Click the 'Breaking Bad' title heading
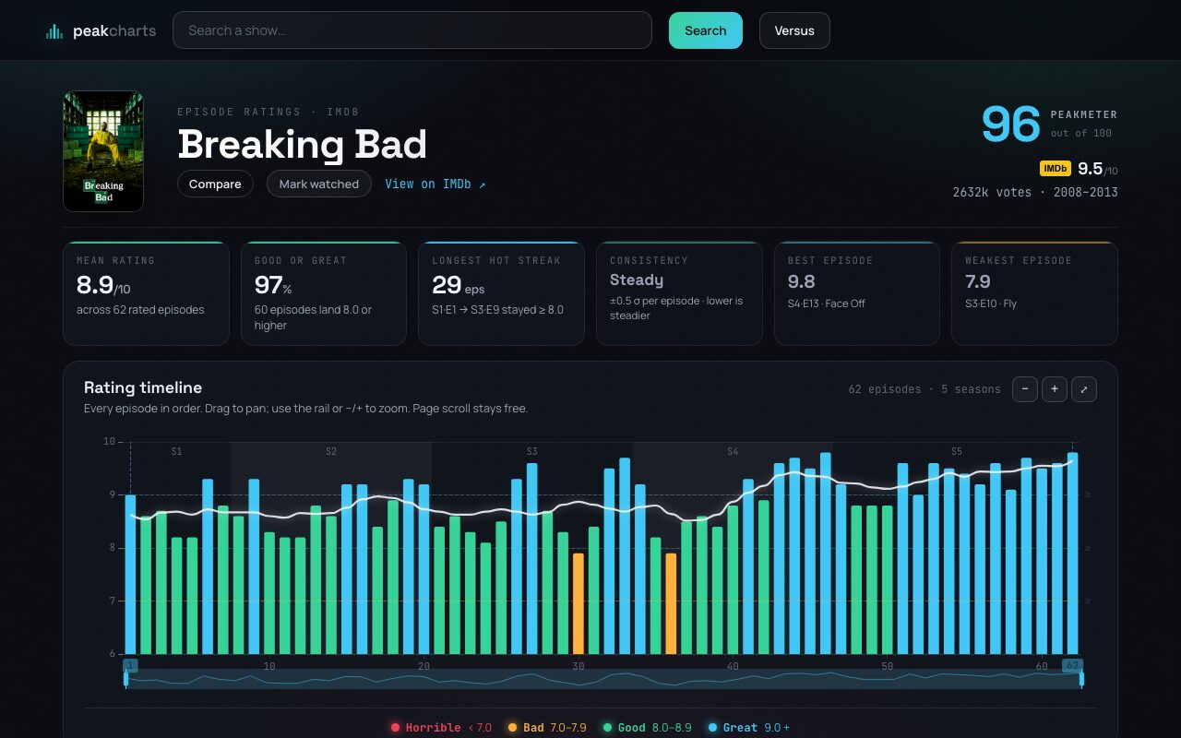Screen dimensions: 1181x738 303,145
